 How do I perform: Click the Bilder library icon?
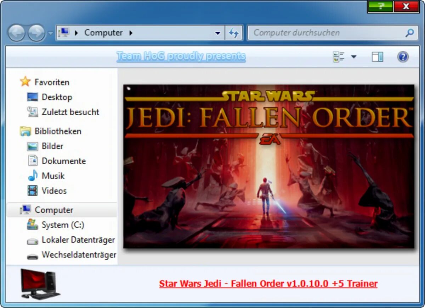pyautogui.click(x=33, y=146)
